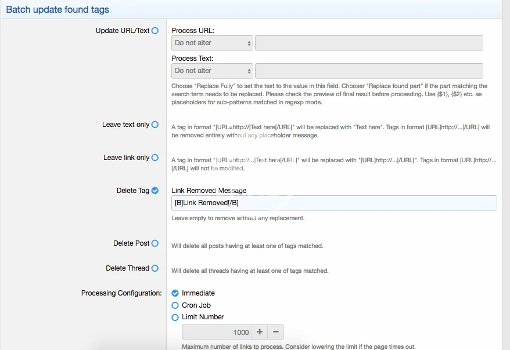Select the Delete Post radio option
The height and width of the screenshot is (350, 510).
click(x=155, y=243)
